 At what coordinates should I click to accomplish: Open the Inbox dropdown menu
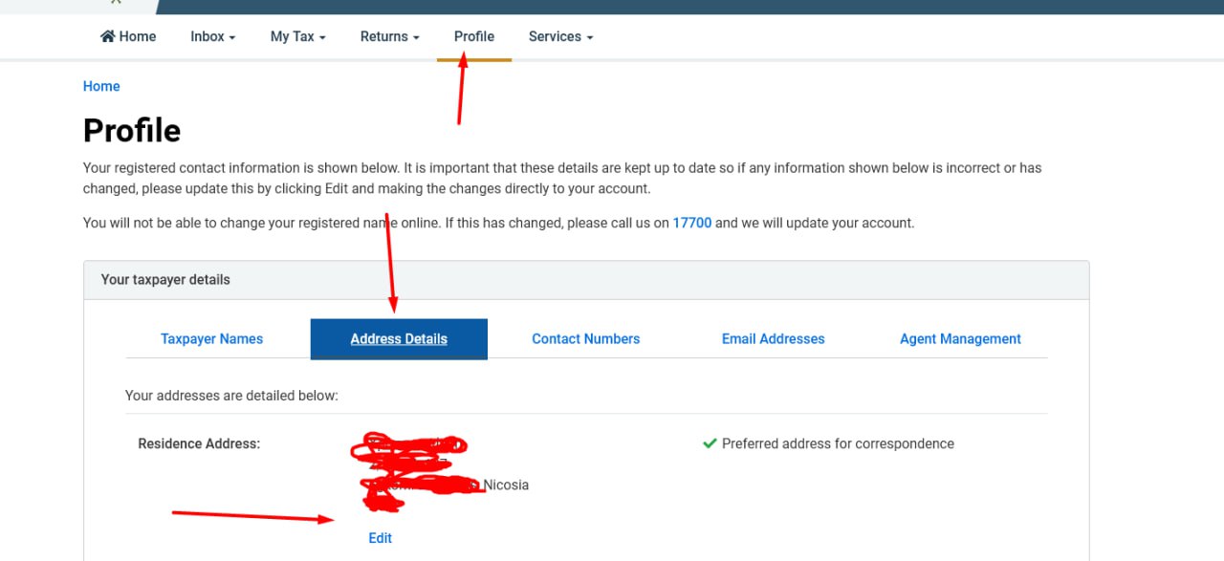coord(212,36)
